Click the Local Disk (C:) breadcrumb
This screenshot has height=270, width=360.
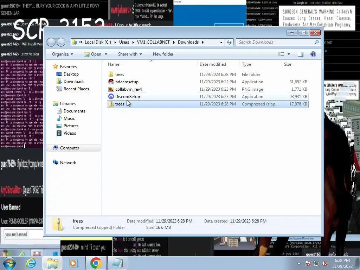click(x=98, y=42)
